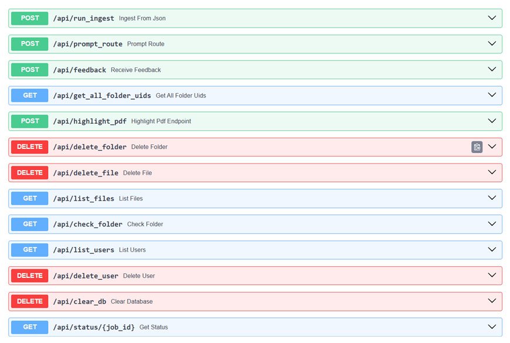This screenshot has height=343, width=510.
Task: Expand the Get Status row chevron
Action: point(492,327)
